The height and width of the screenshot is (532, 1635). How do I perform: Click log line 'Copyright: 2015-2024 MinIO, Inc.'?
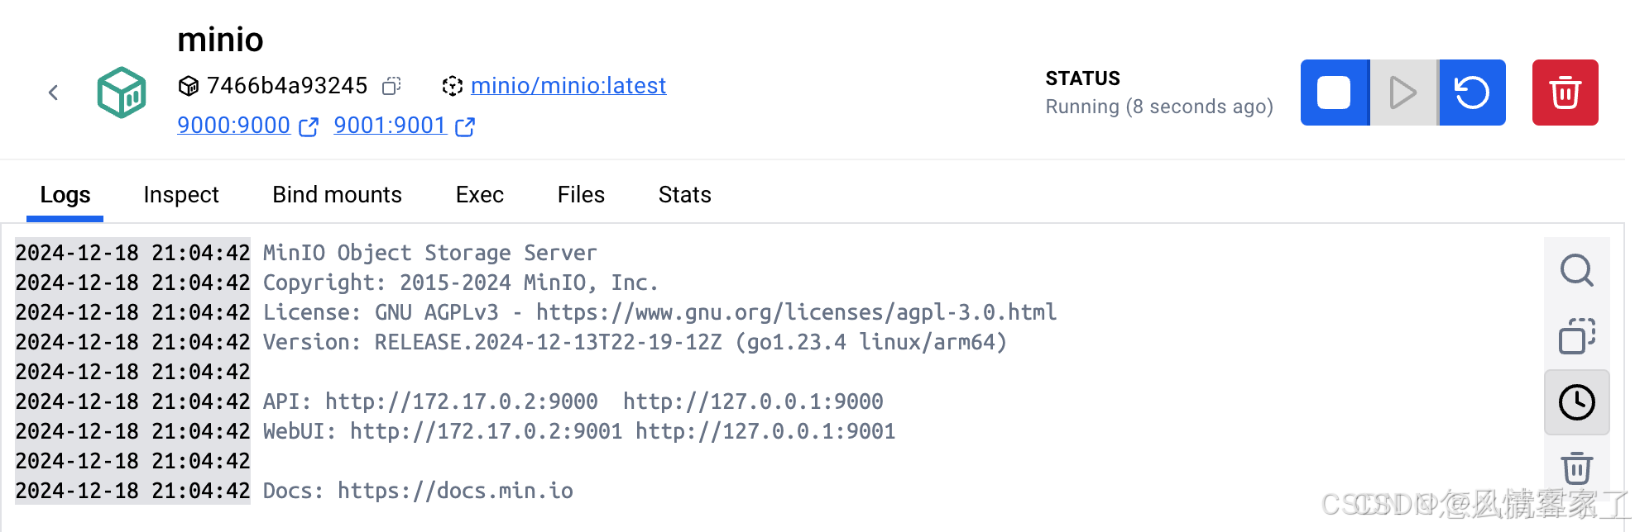click(460, 283)
